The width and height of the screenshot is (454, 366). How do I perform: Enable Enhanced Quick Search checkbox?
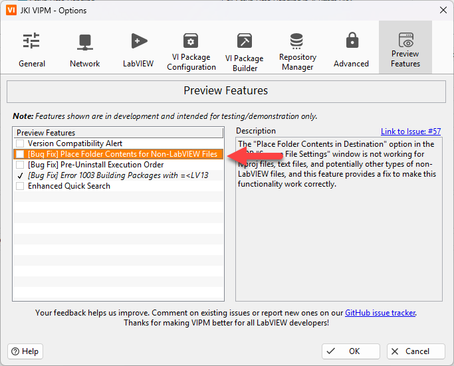point(21,186)
